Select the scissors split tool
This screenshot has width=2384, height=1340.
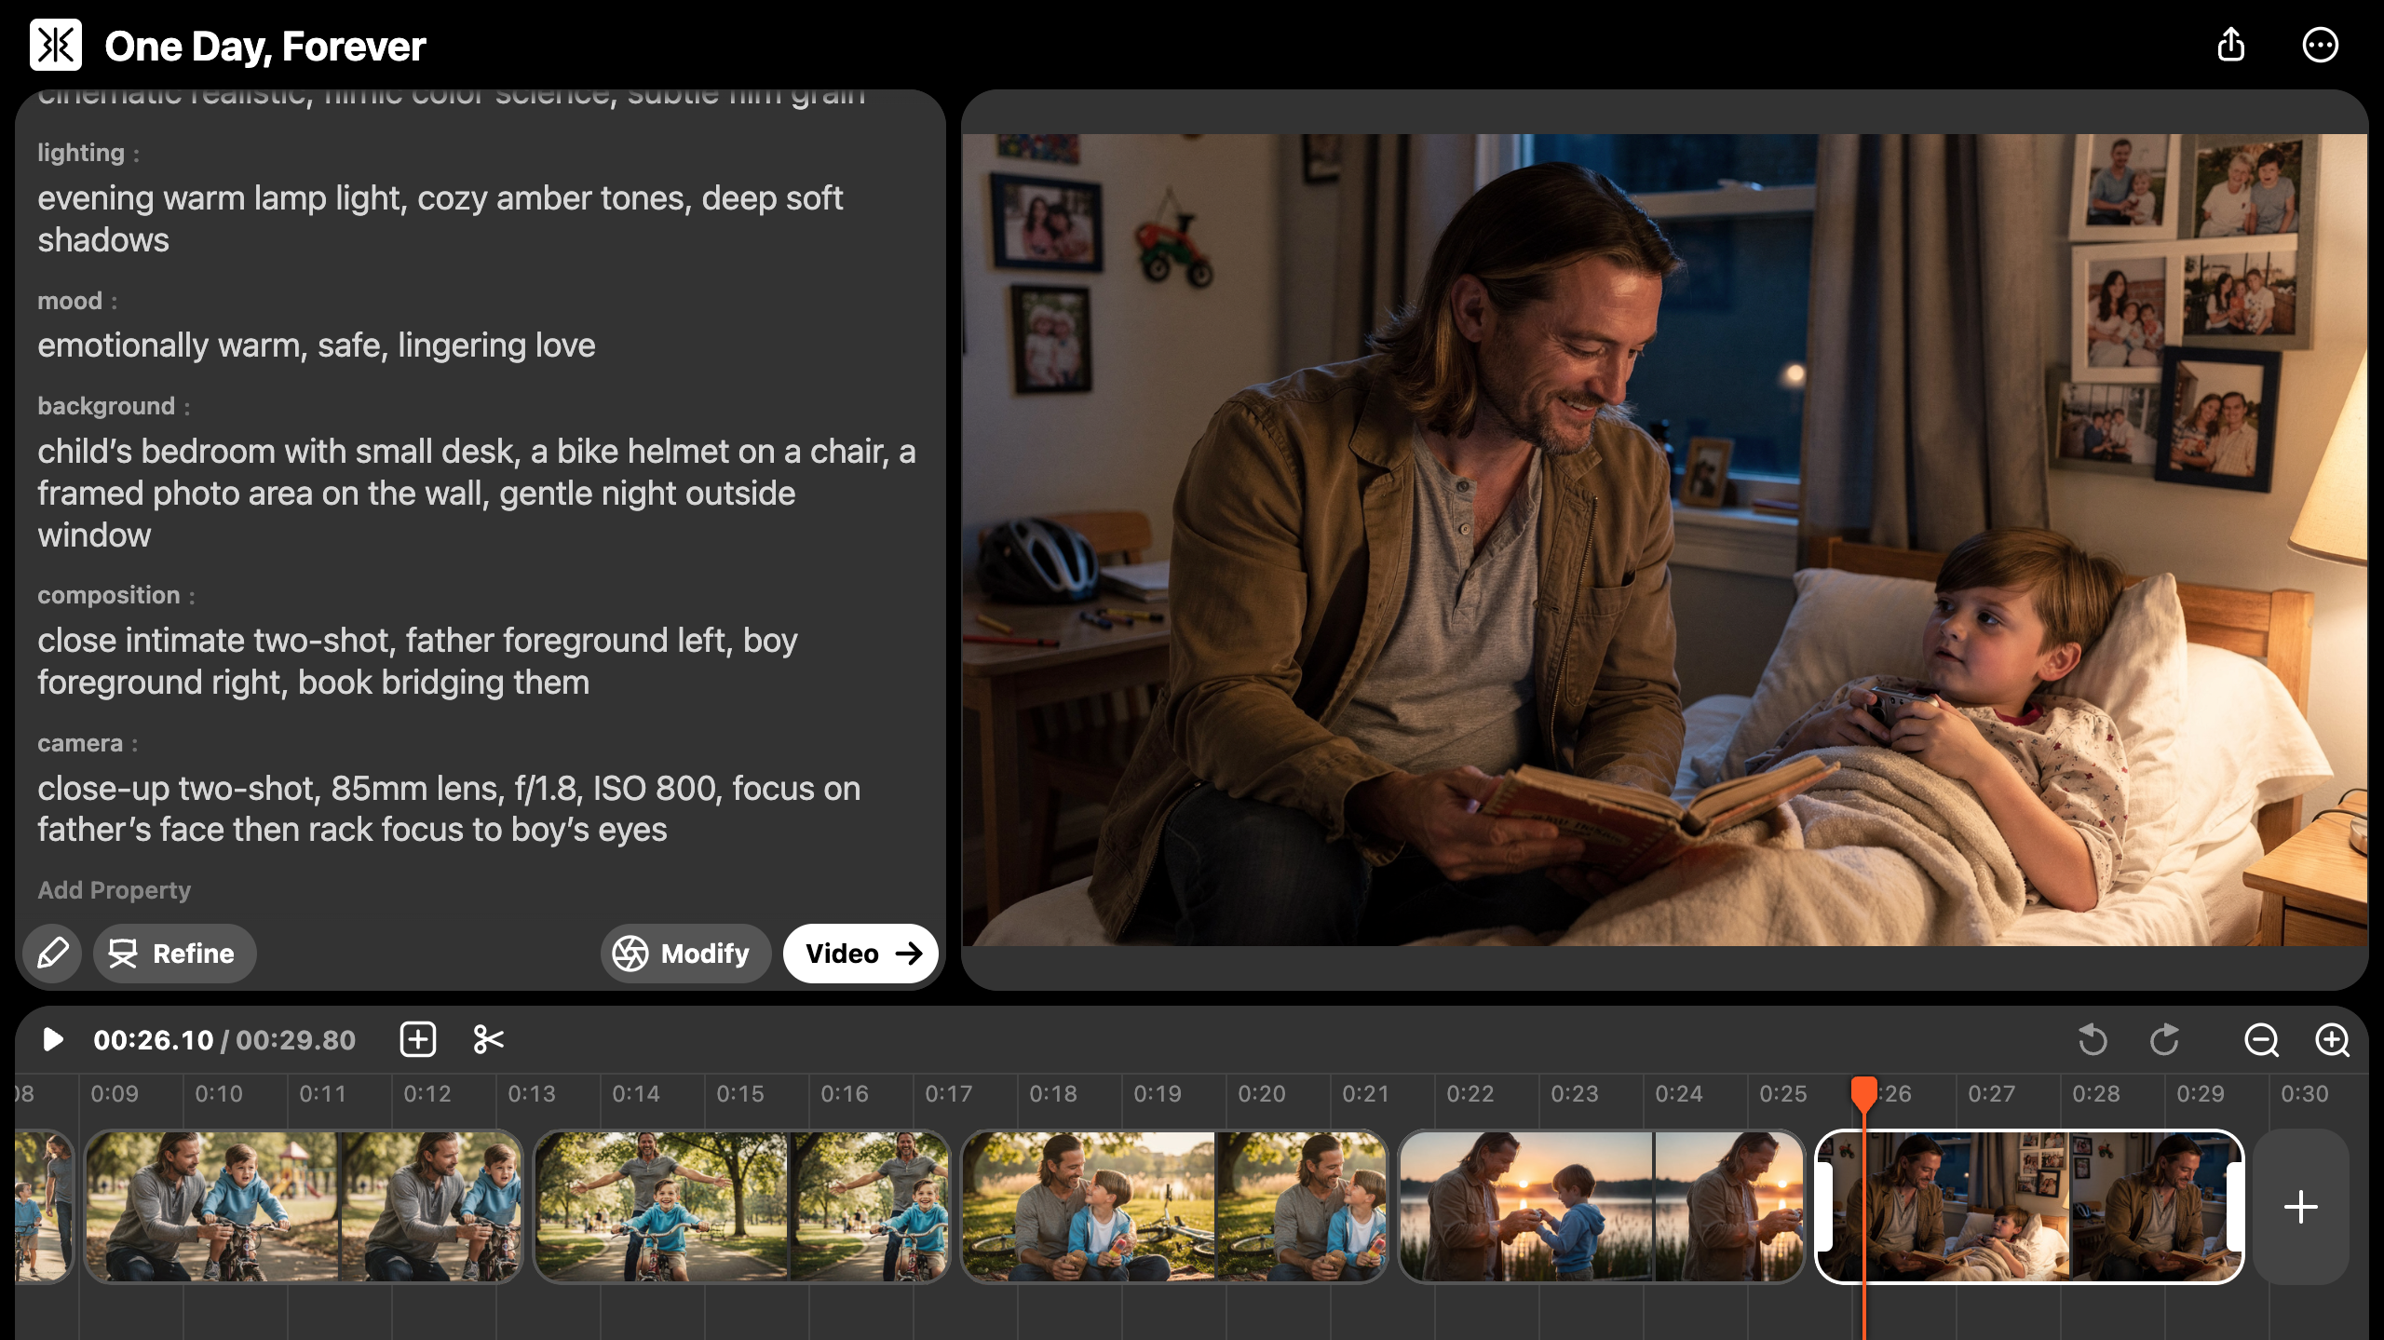(488, 1039)
